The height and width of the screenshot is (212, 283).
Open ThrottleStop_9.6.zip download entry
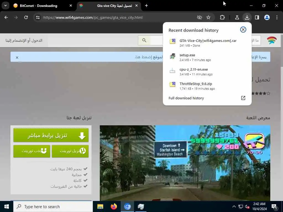pos(207,86)
